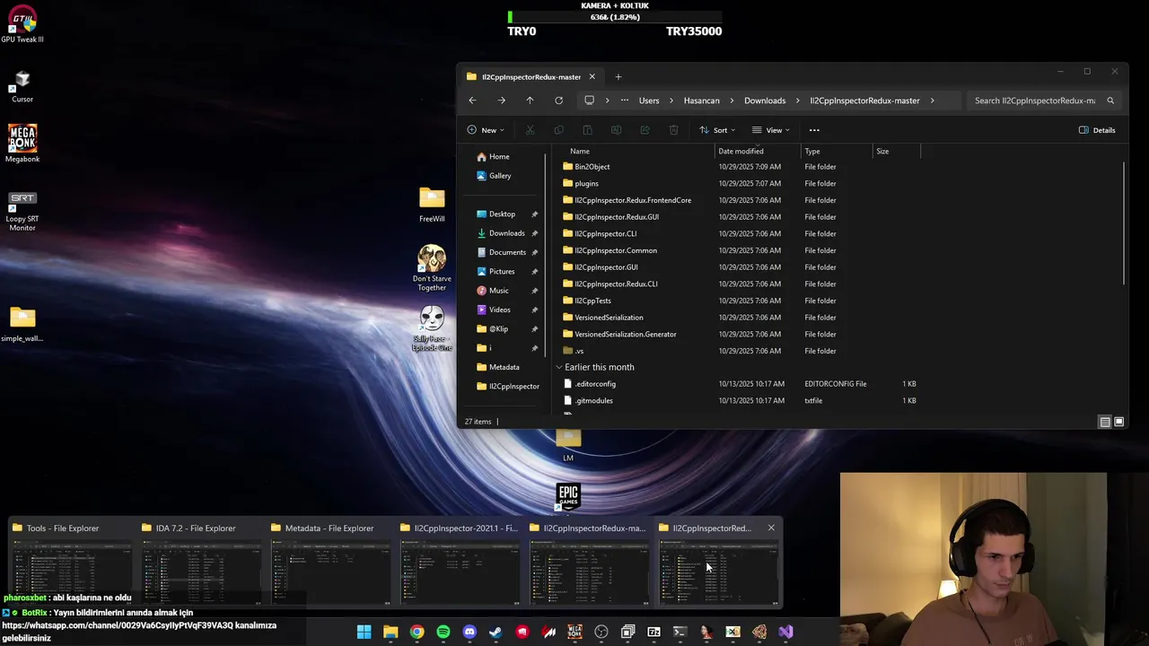Viewport: 1149px width, 646px height.
Task: Switch to IDA 7.2 - File Explorer preview
Action: point(201,562)
